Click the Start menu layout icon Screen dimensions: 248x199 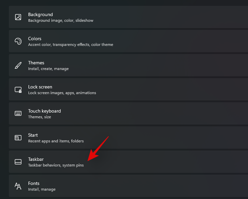[x=18, y=138]
